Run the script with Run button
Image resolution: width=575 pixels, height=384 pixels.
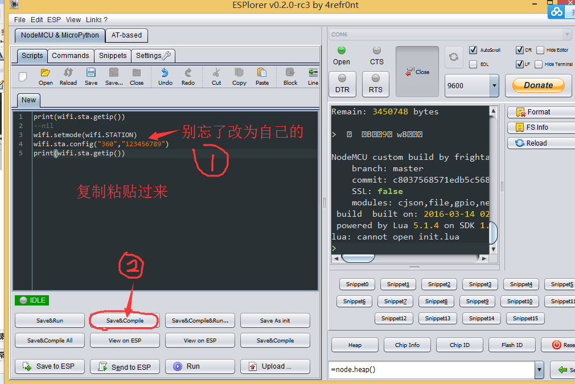point(200,366)
